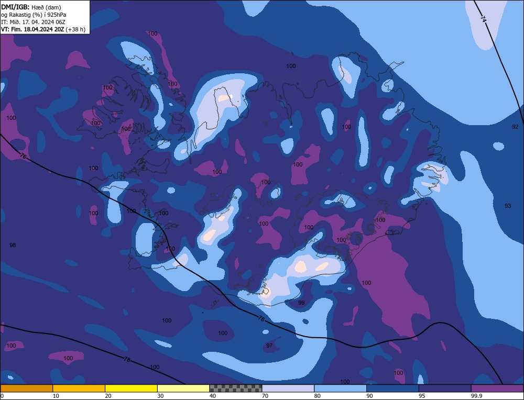
Task: Click the "92" humidity value on the map
Action: [x=515, y=127]
